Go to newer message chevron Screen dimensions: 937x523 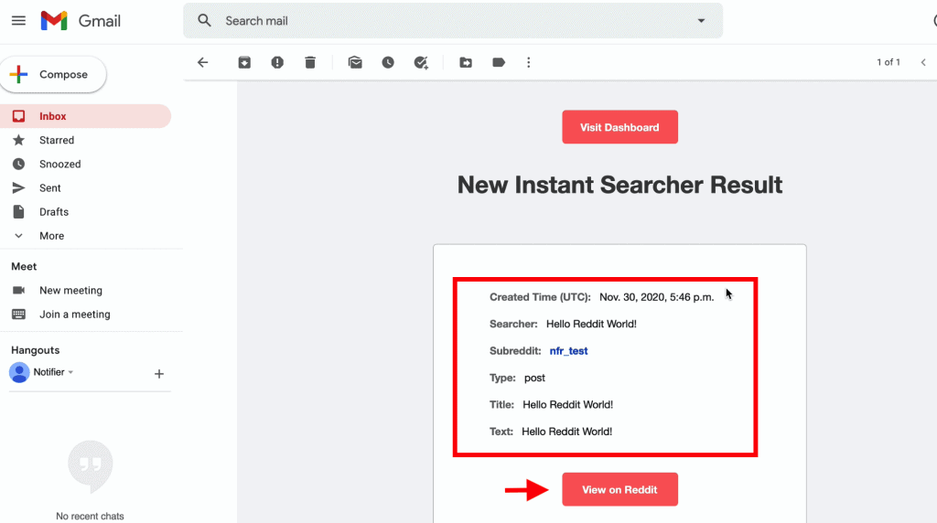tap(923, 62)
